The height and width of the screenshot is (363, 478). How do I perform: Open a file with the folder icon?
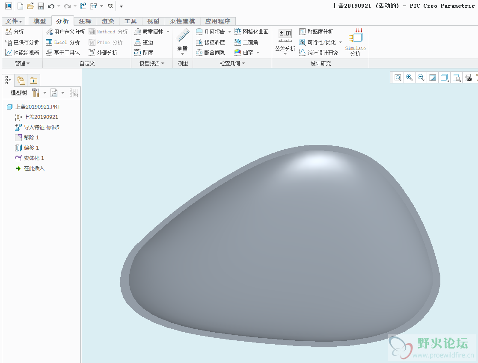pyautogui.click(x=30, y=6)
